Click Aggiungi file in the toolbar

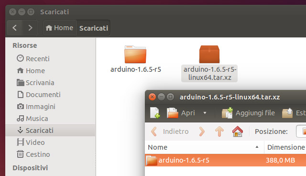tap(248, 113)
